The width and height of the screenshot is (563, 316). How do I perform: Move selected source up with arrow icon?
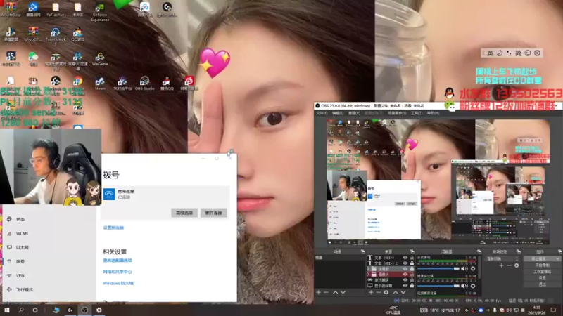click(396, 292)
